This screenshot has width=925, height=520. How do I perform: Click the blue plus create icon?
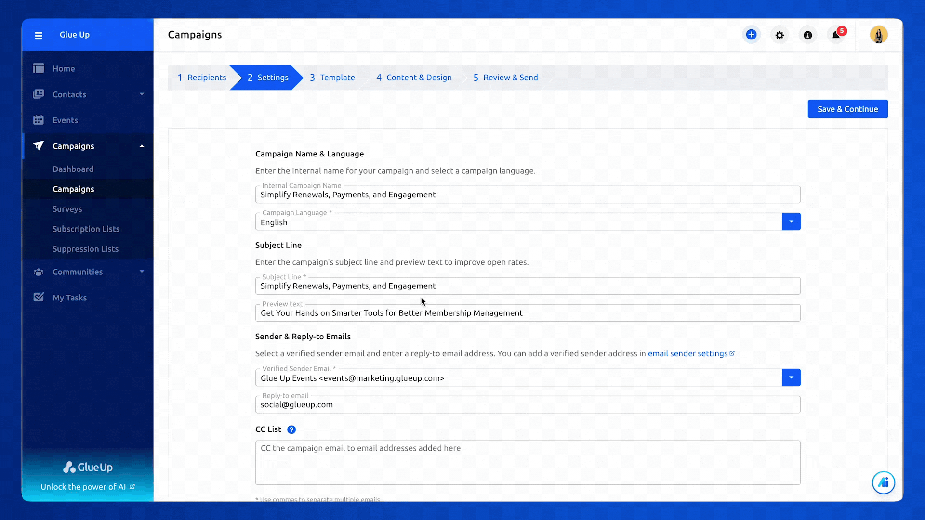pyautogui.click(x=751, y=35)
